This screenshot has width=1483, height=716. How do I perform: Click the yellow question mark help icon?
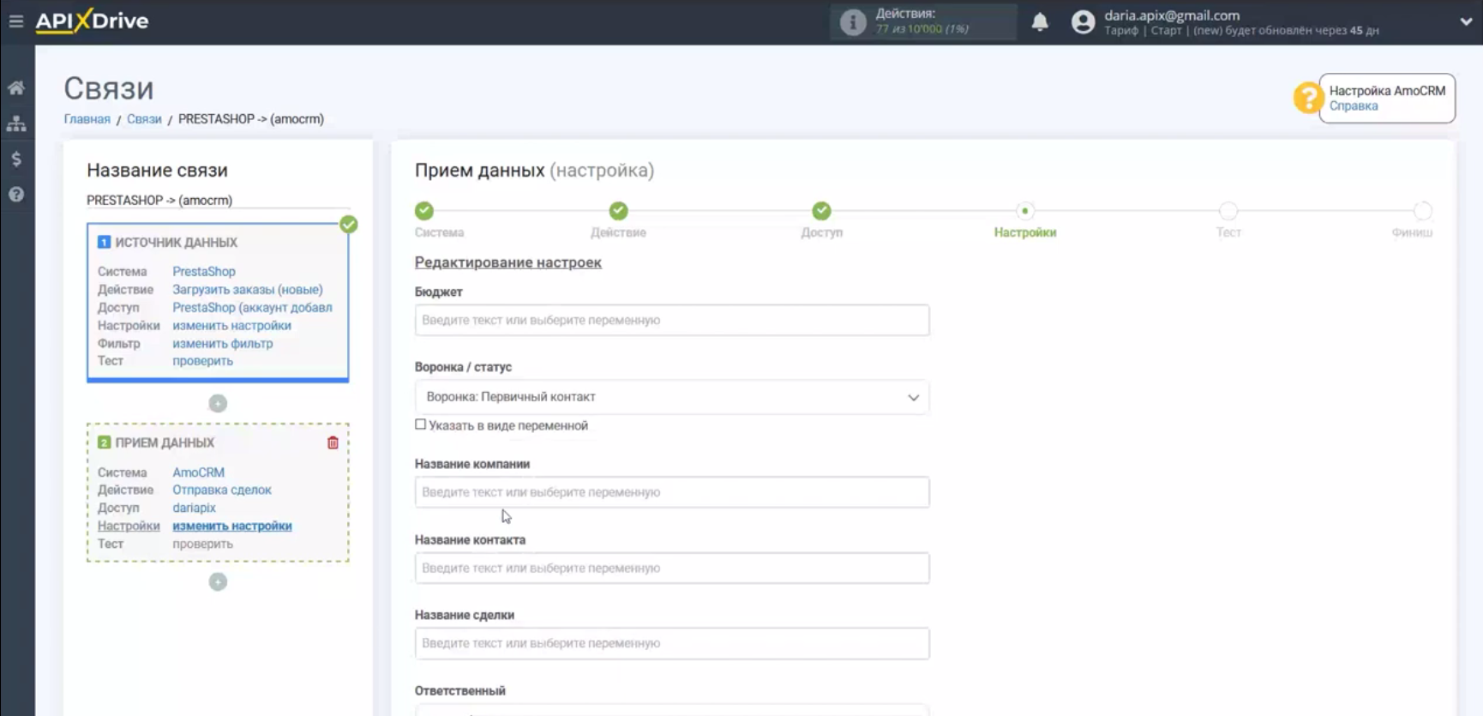tap(1307, 98)
